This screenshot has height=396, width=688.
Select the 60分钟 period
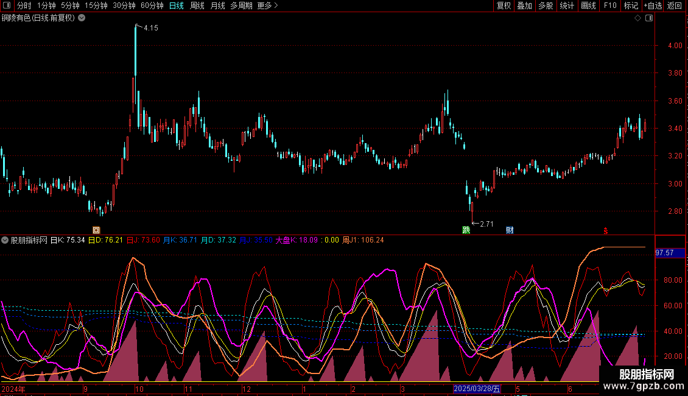(x=152, y=5)
